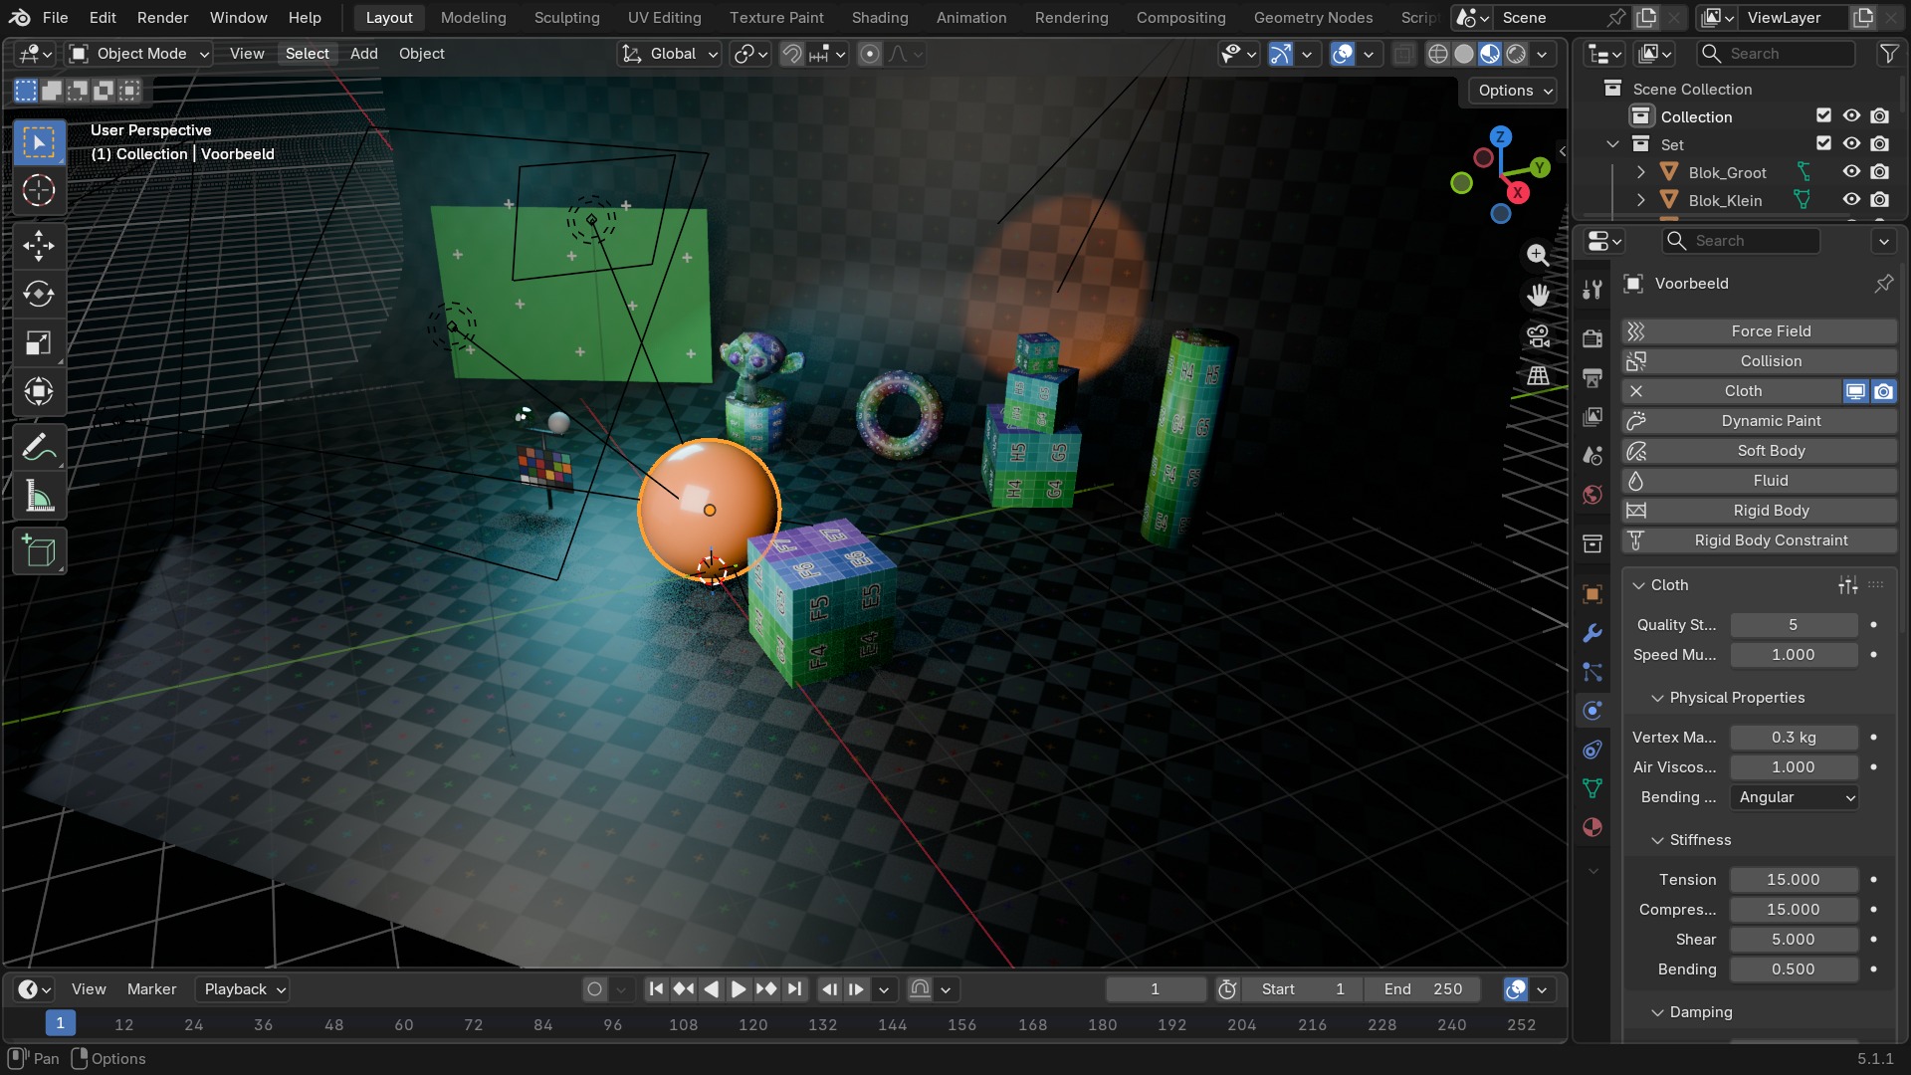The width and height of the screenshot is (1911, 1075).
Task: Select the Transform tool
Action: coord(39,391)
